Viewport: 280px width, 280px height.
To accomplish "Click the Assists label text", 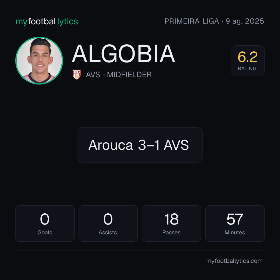I will (x=108, y=233).
